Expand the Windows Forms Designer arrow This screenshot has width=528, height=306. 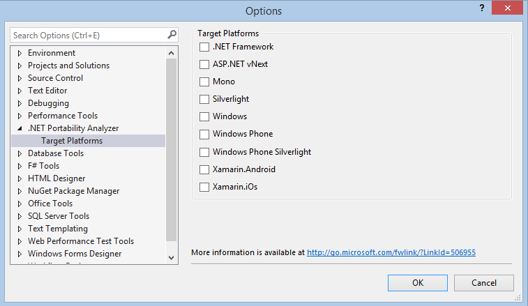[x=20, y=254]
